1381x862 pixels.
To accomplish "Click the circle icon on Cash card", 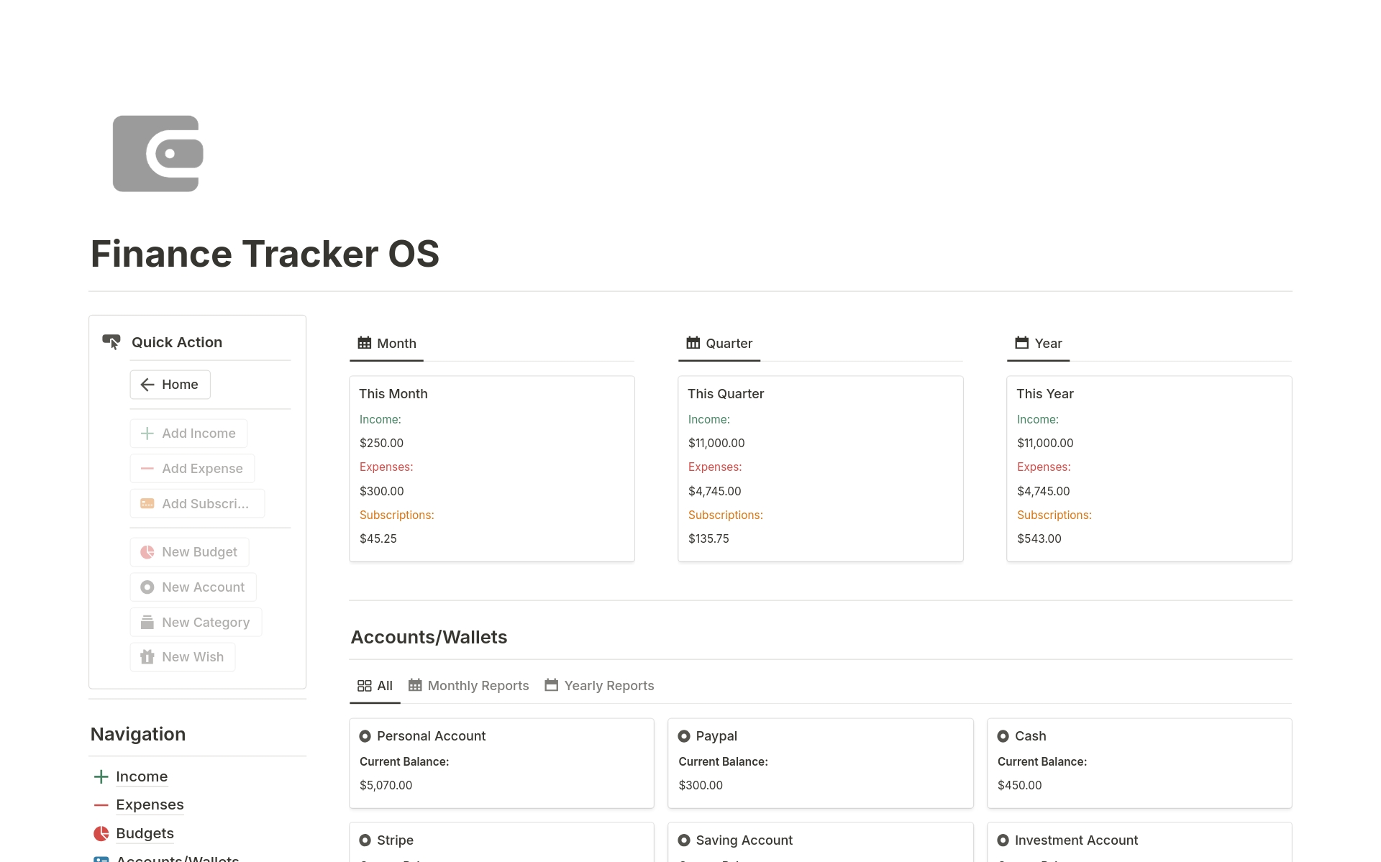I will click(1003, 736).
